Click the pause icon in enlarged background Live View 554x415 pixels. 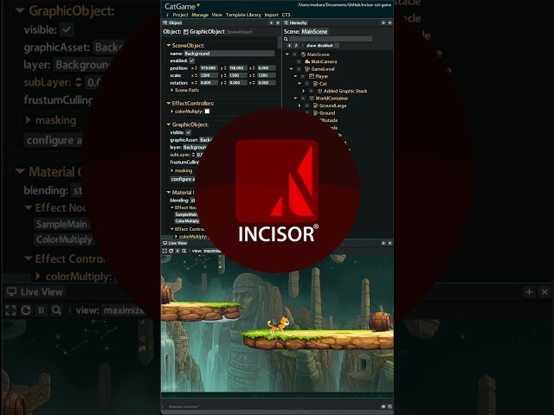(x=42, y=310)
